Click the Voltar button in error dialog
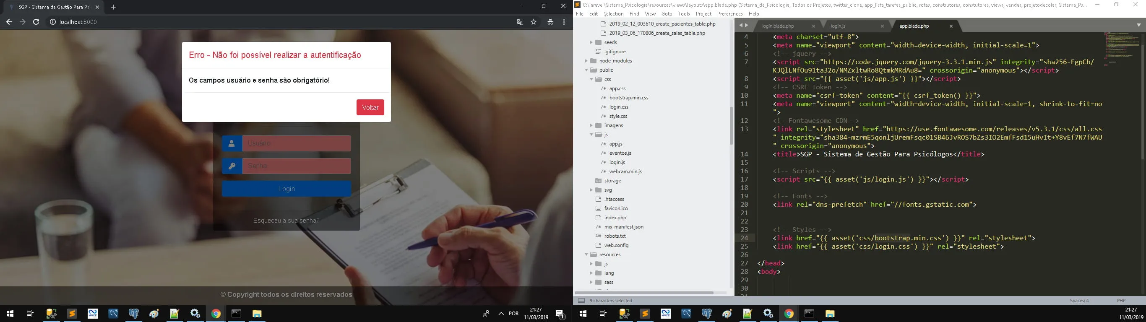This screenshot has width=1146, height=322. pyautogui.click(x=370, y=107)
